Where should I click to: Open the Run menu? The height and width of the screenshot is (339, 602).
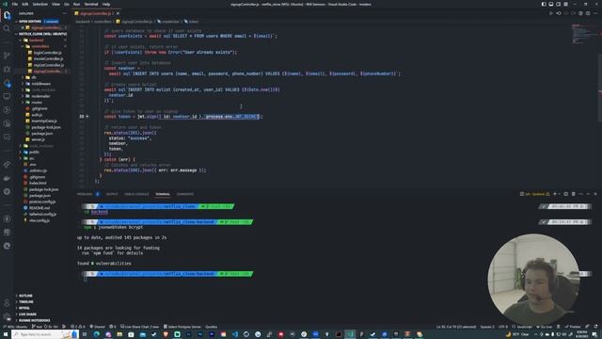pyautogui.click(x=77, y=4)
